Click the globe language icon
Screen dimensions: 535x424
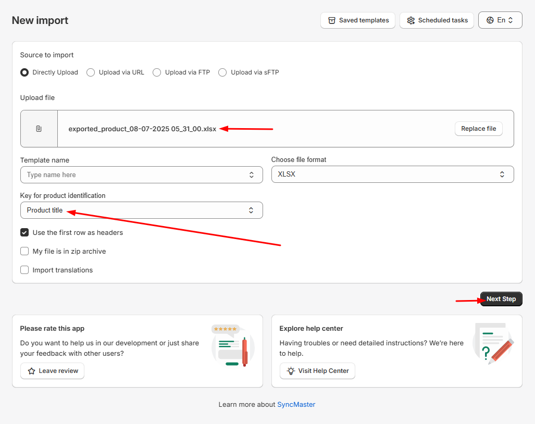pos(490,20)
